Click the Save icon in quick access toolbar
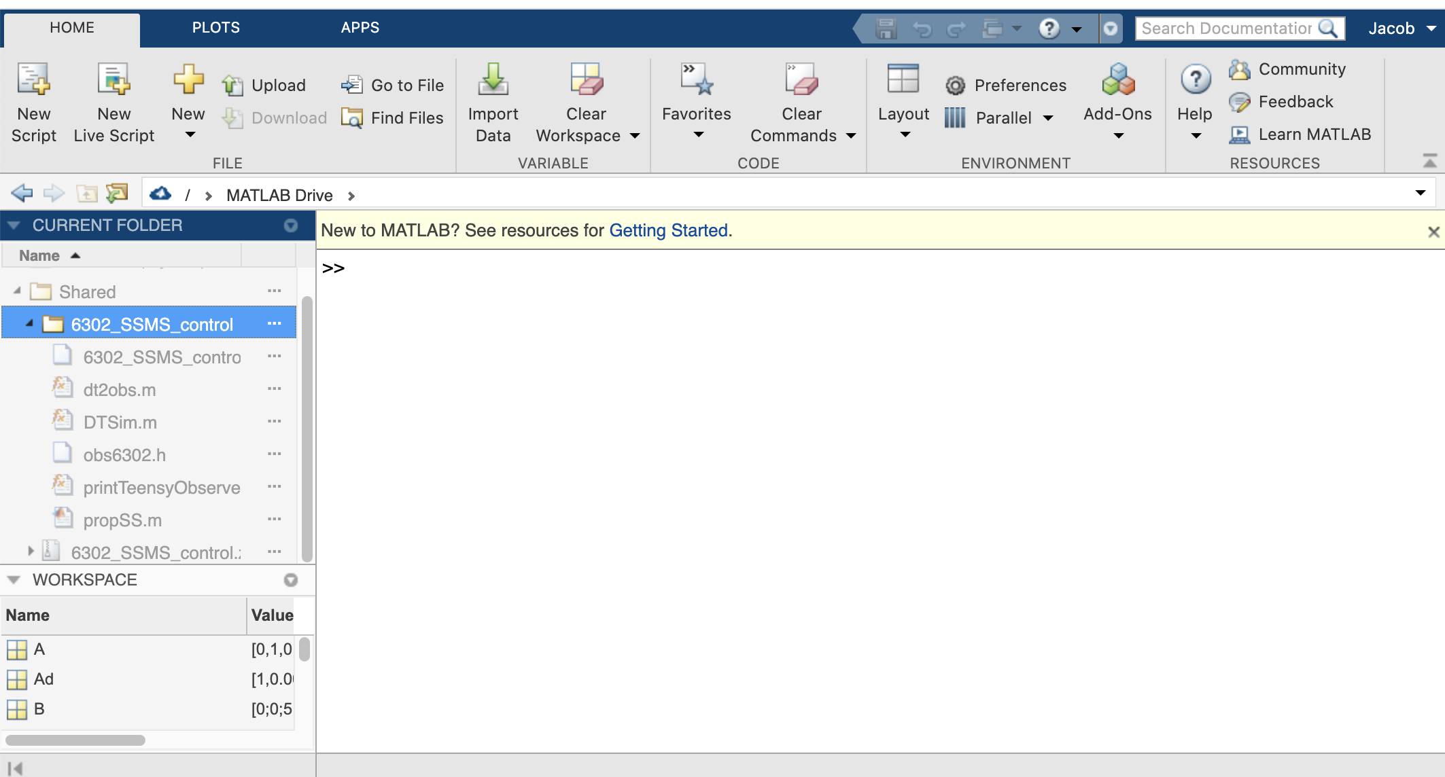 (x=886, y=29)
